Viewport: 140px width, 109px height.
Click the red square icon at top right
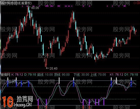[x=138, y=3]
